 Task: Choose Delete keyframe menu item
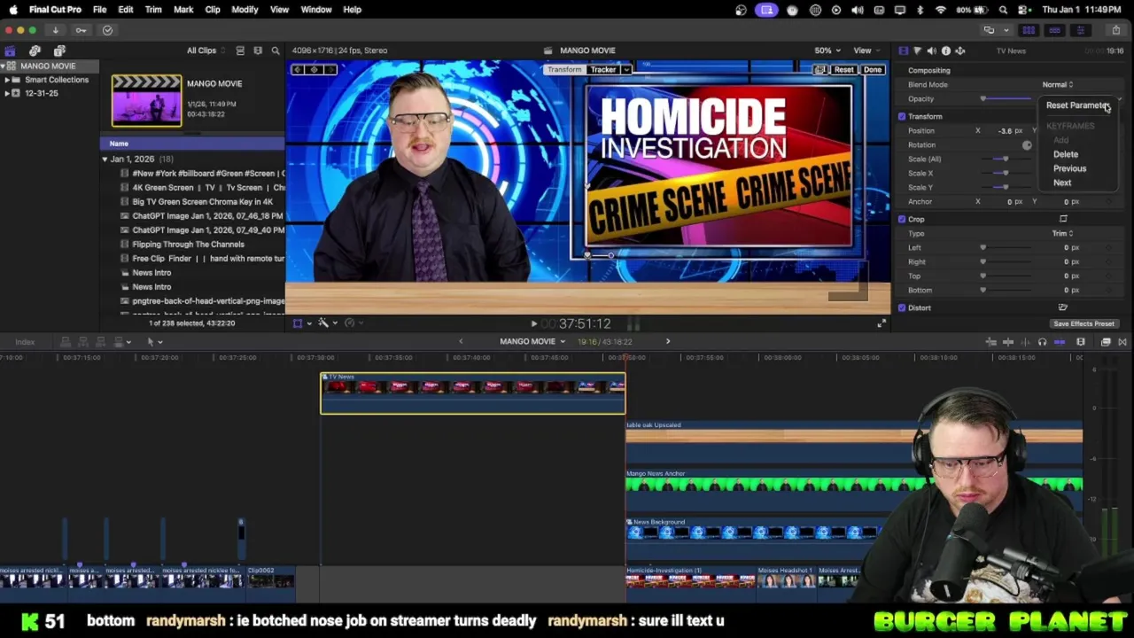[1066, 154]
